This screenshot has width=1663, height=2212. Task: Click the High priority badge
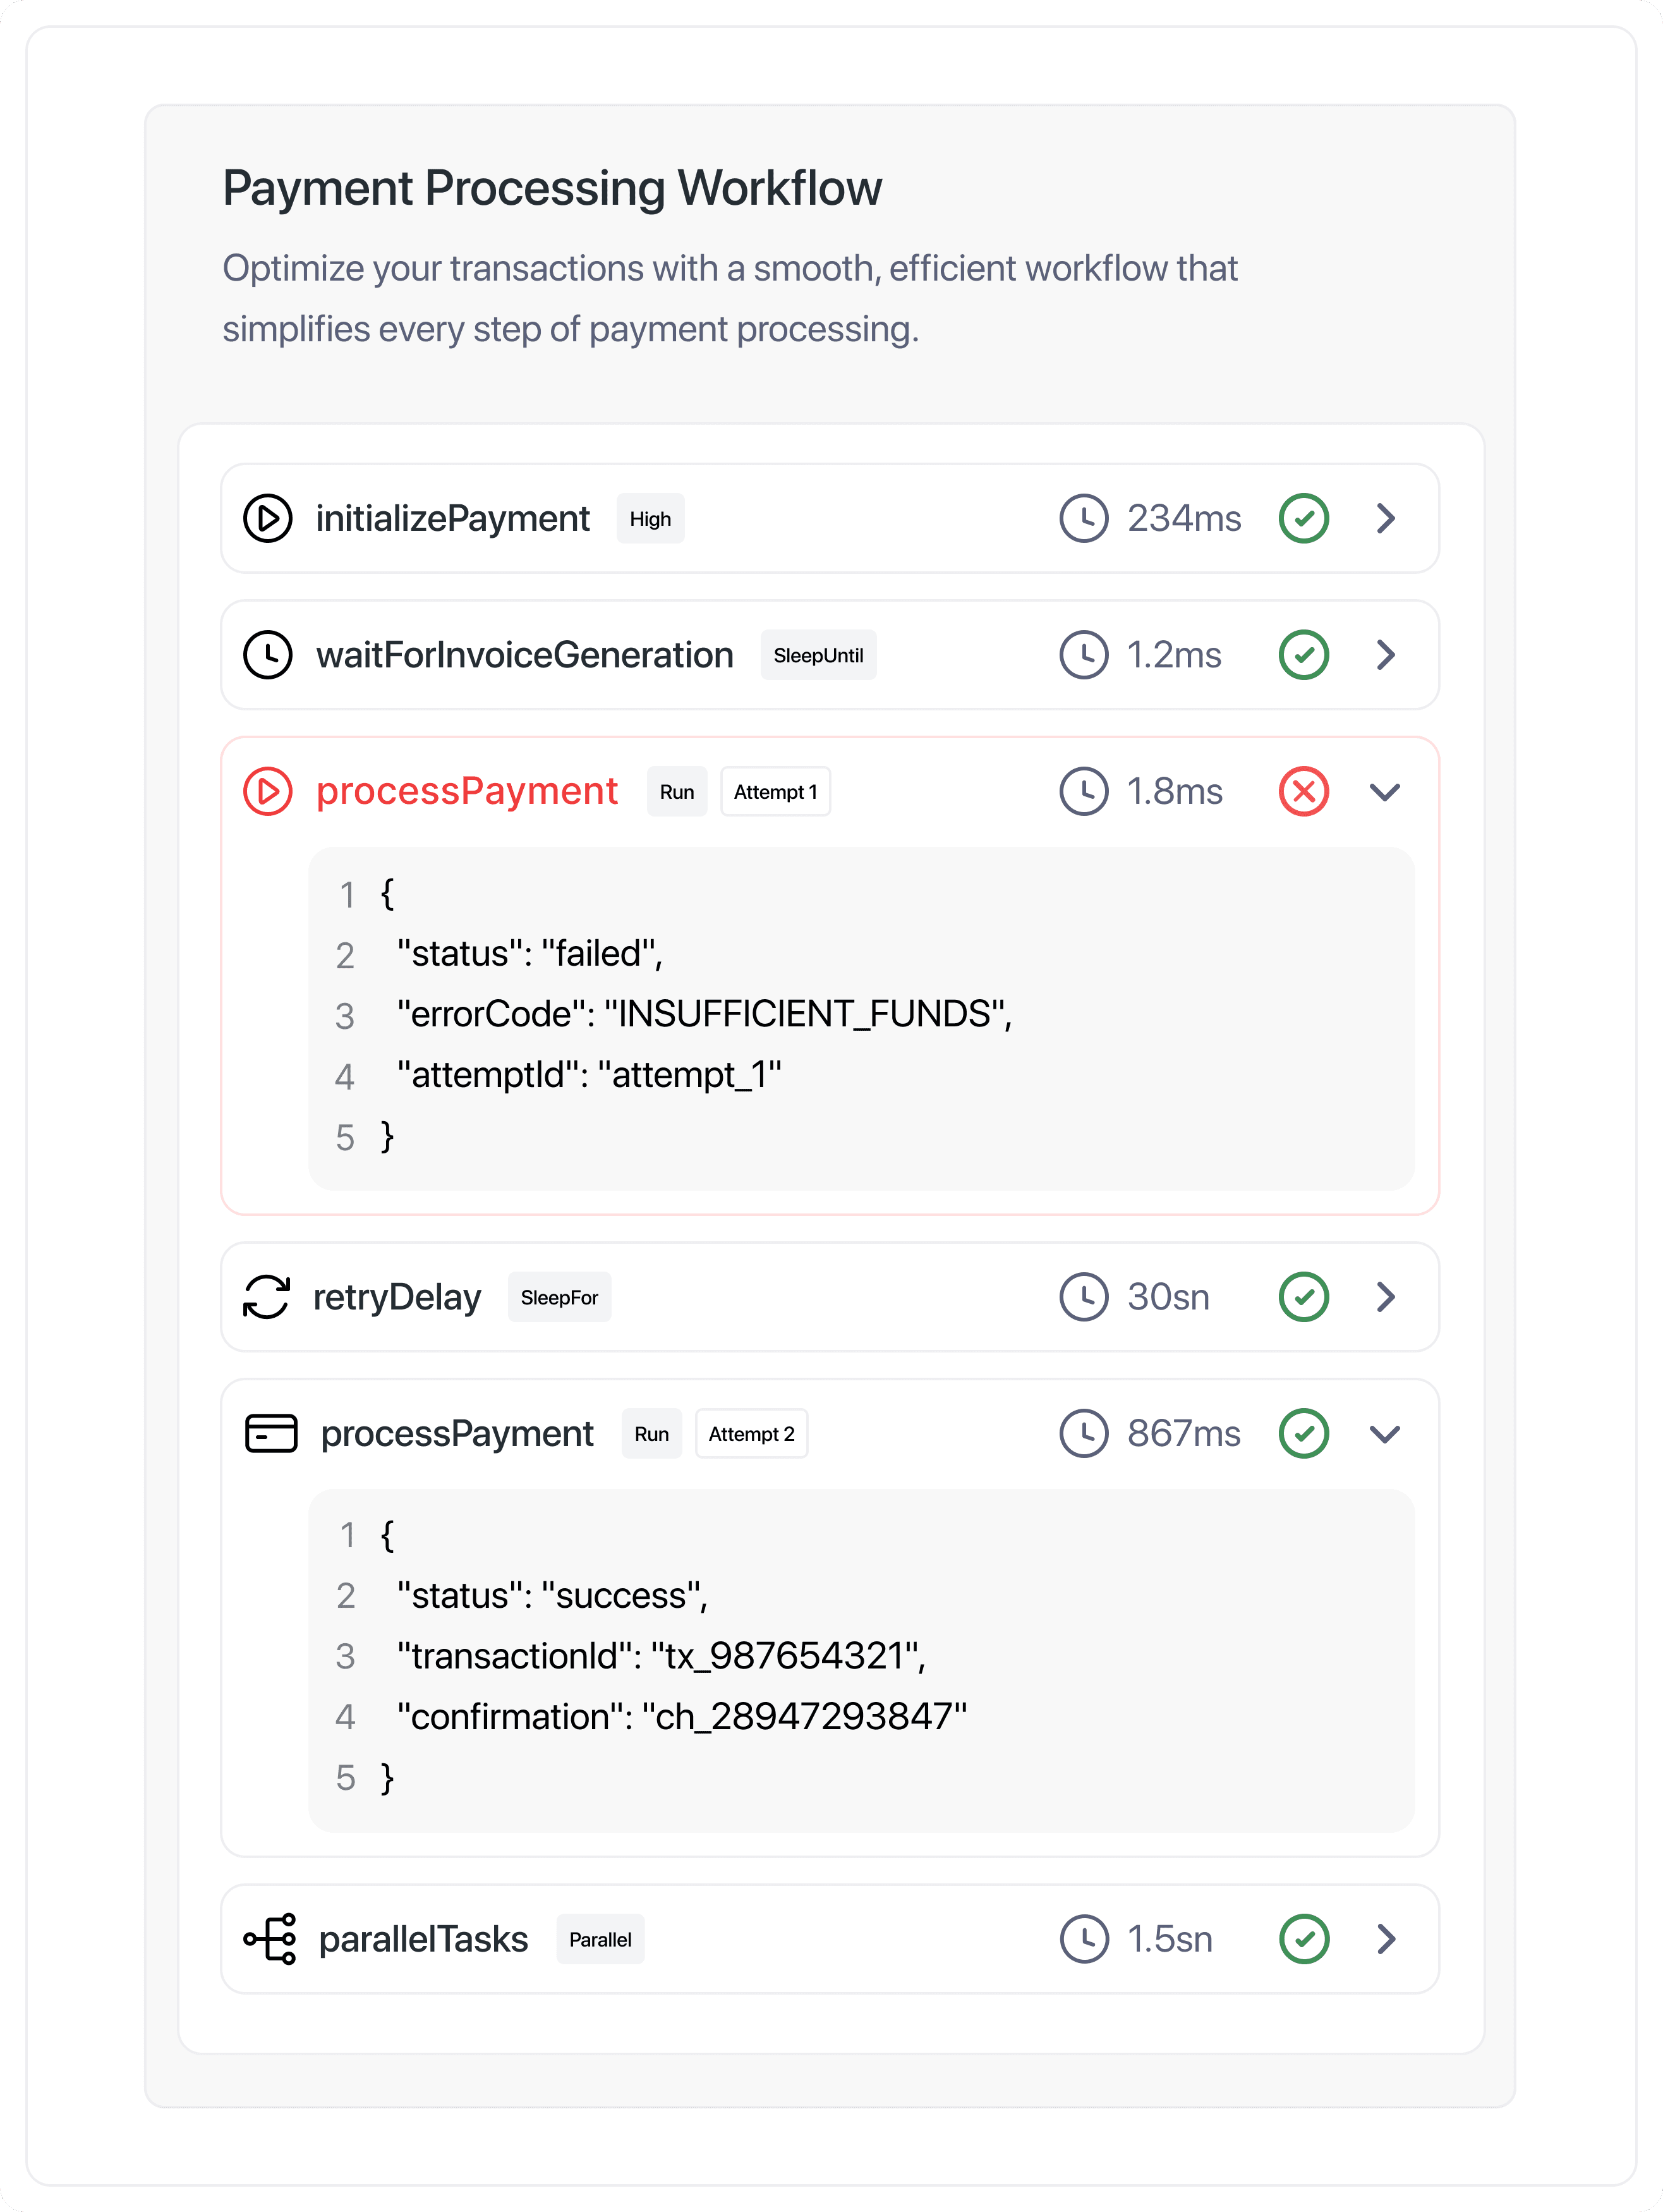click(650, 518)
